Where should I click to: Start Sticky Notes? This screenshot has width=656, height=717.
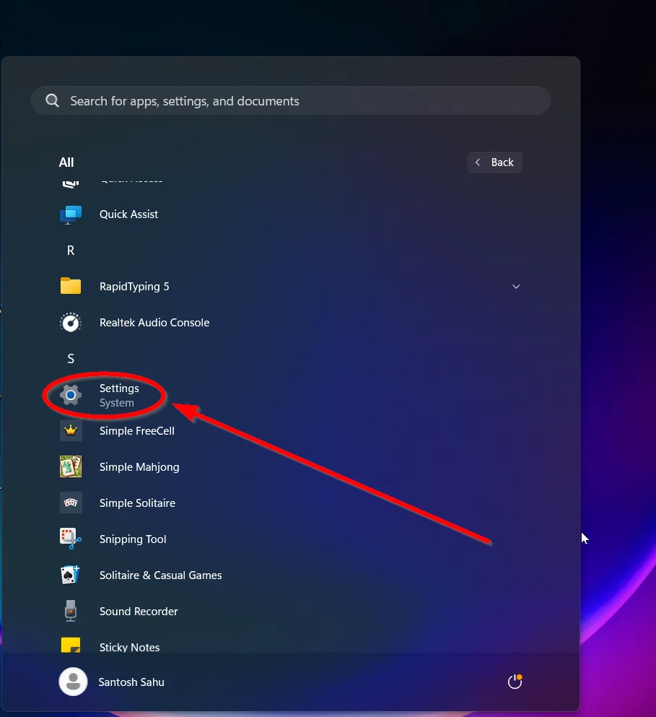click(129, 647)
